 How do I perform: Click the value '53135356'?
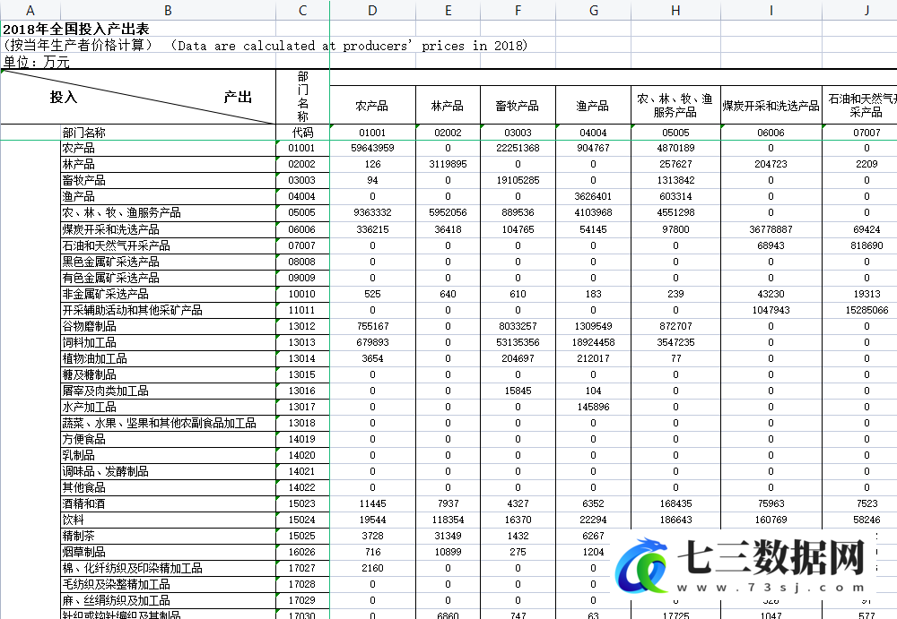point(518,342)
